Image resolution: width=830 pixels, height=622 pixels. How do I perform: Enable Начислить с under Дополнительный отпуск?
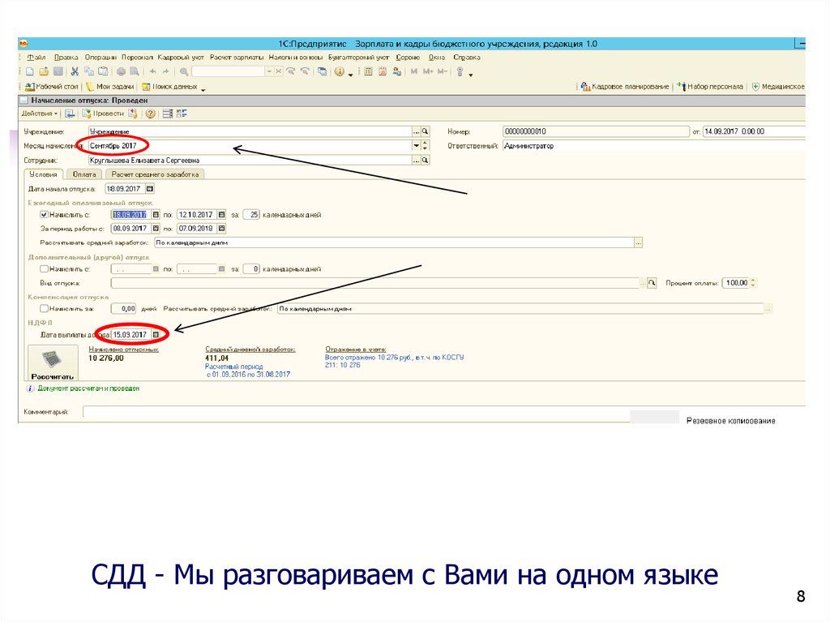tap(44, 268)
